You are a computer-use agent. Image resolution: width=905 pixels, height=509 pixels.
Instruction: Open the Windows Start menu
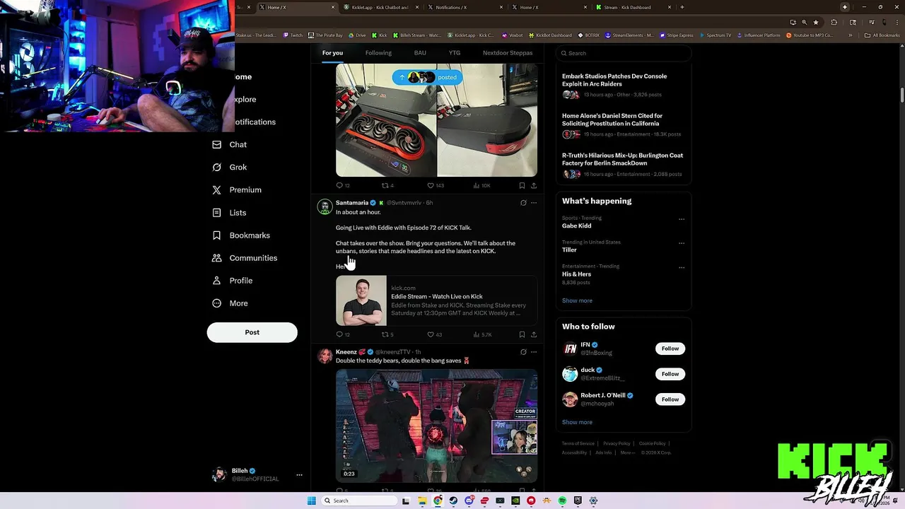(x=312, y=501)
